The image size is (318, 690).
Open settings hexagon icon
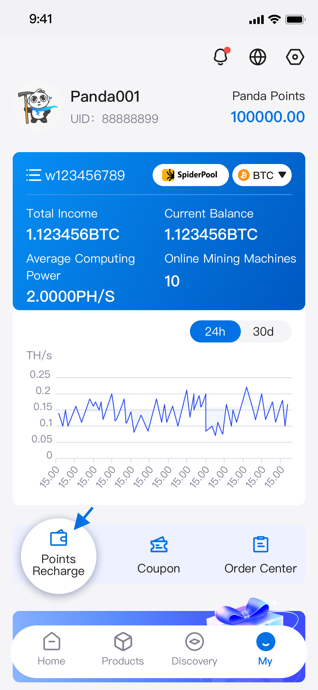point(295,57)
